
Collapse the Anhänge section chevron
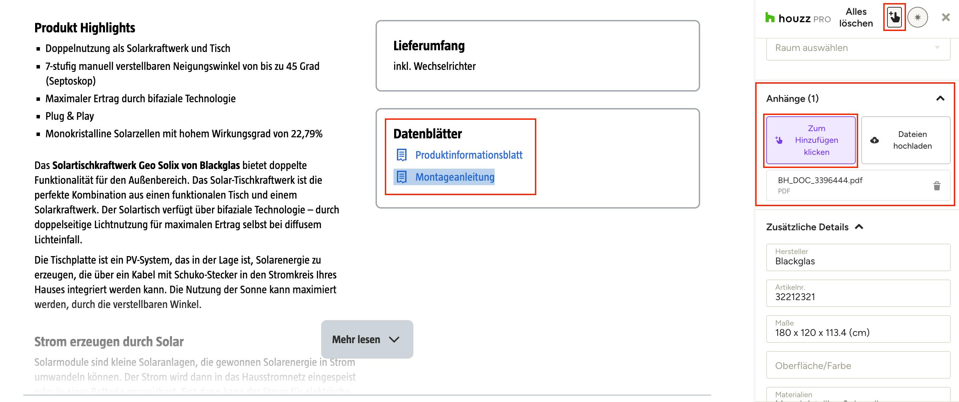click(x=940, y=98)
